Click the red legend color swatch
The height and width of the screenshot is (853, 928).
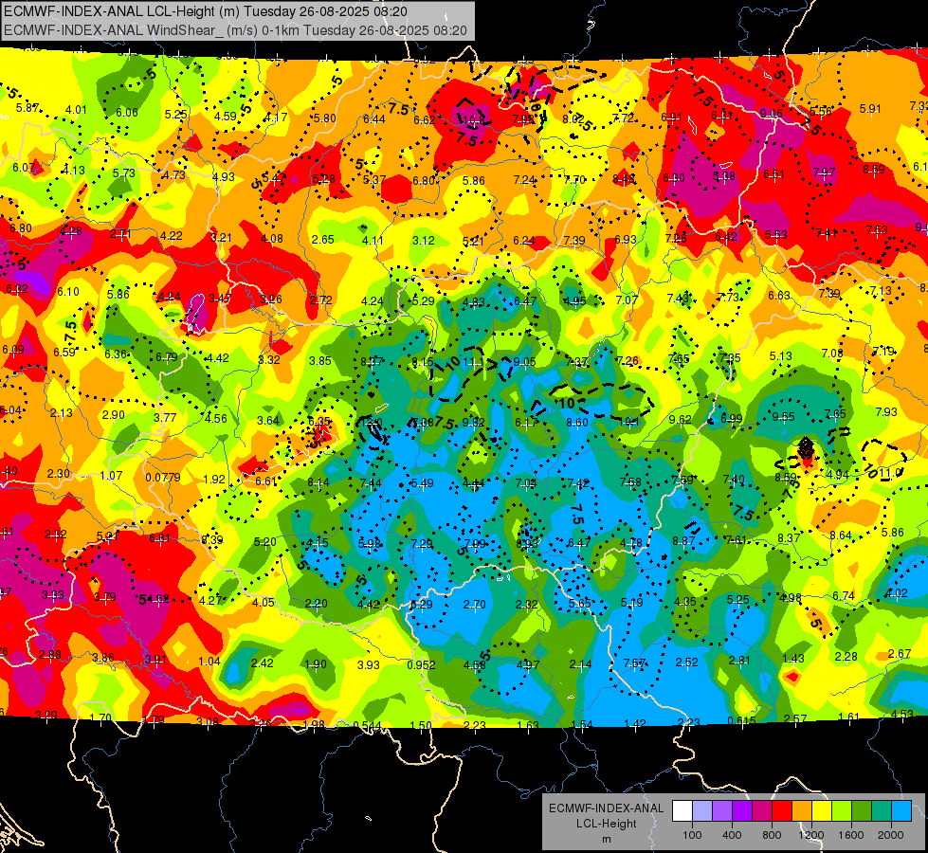pos(782,811)
